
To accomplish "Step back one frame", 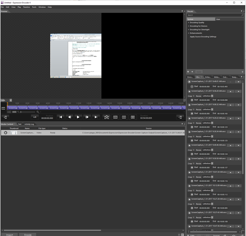I will pyautogui.click(x=69, y=117).
